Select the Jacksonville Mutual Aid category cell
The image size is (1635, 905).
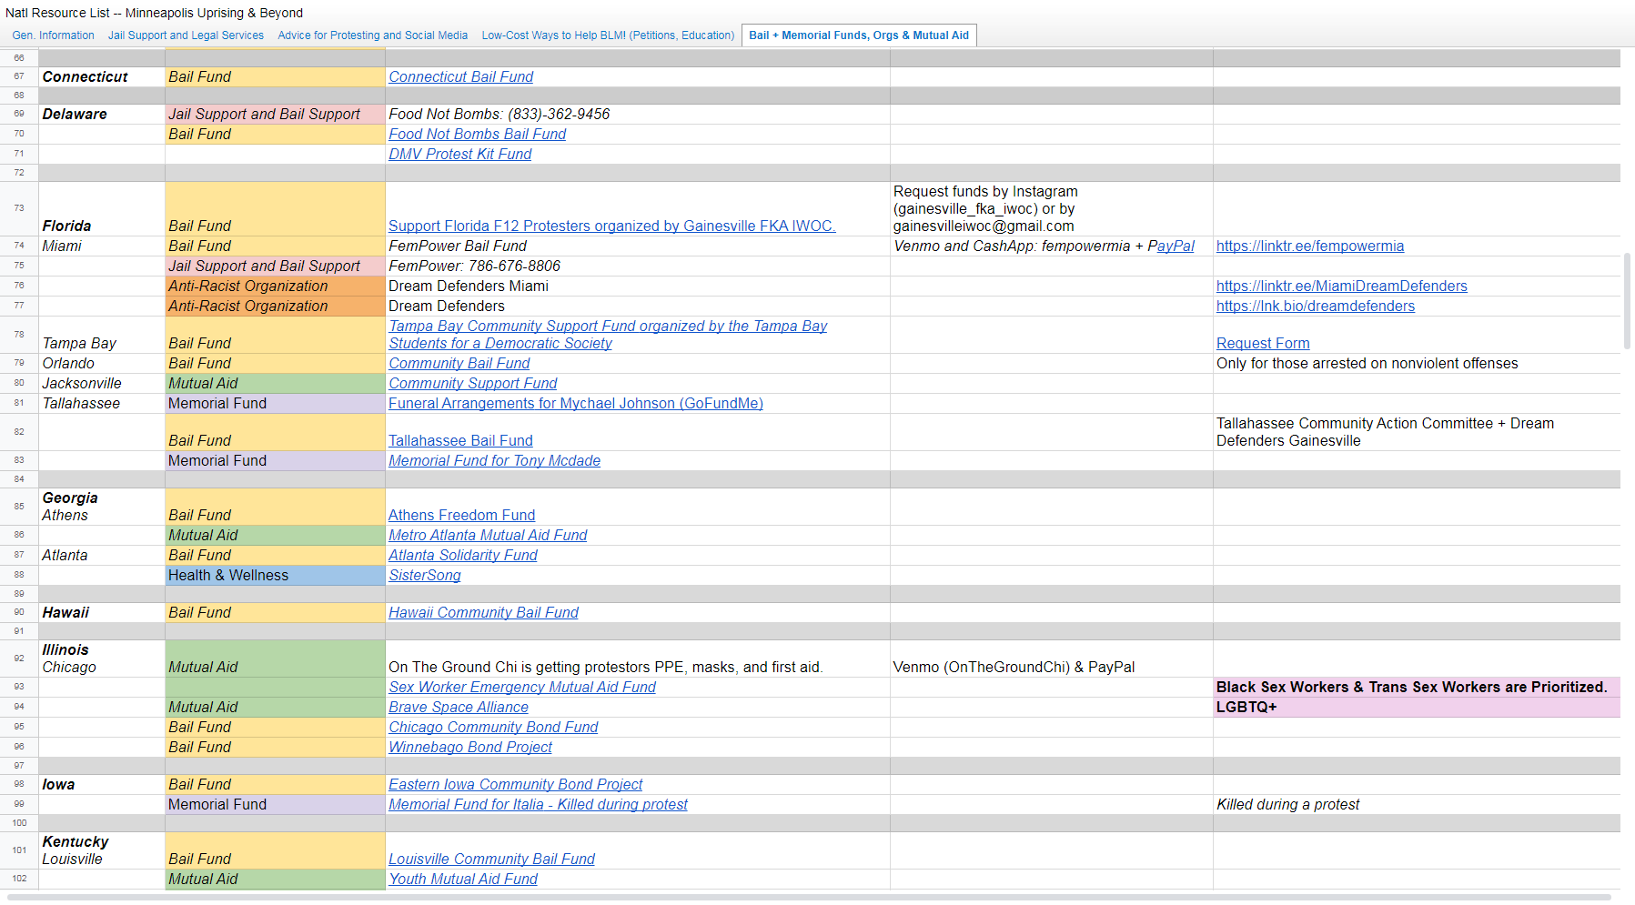276,384
